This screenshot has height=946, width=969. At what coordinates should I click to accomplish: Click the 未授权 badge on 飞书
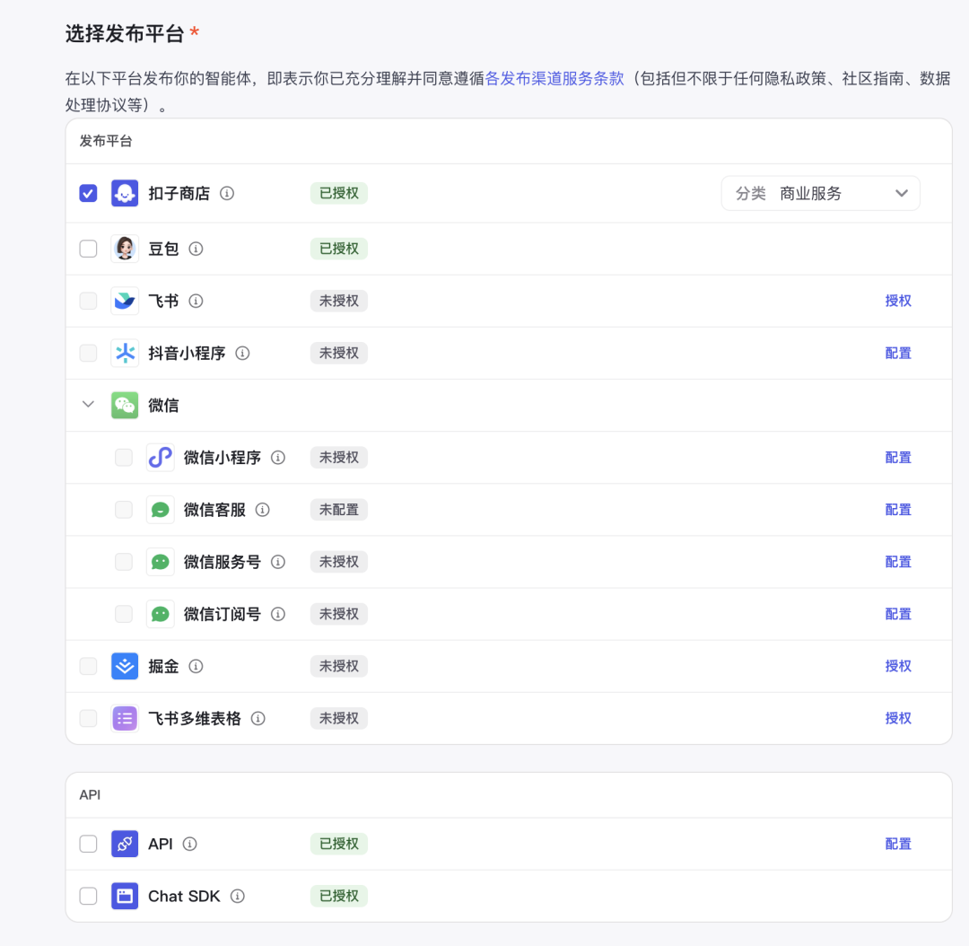click(x=338, y=301)
